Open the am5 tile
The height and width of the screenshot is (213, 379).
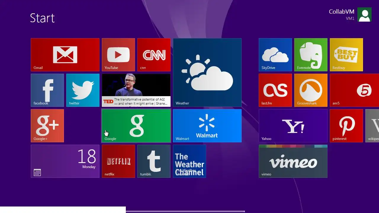click(x=354, y=90)
